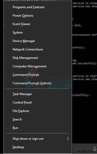Open Programs and Features
Image resolution: width=97 pixels, height=154 pixels.
38,7
